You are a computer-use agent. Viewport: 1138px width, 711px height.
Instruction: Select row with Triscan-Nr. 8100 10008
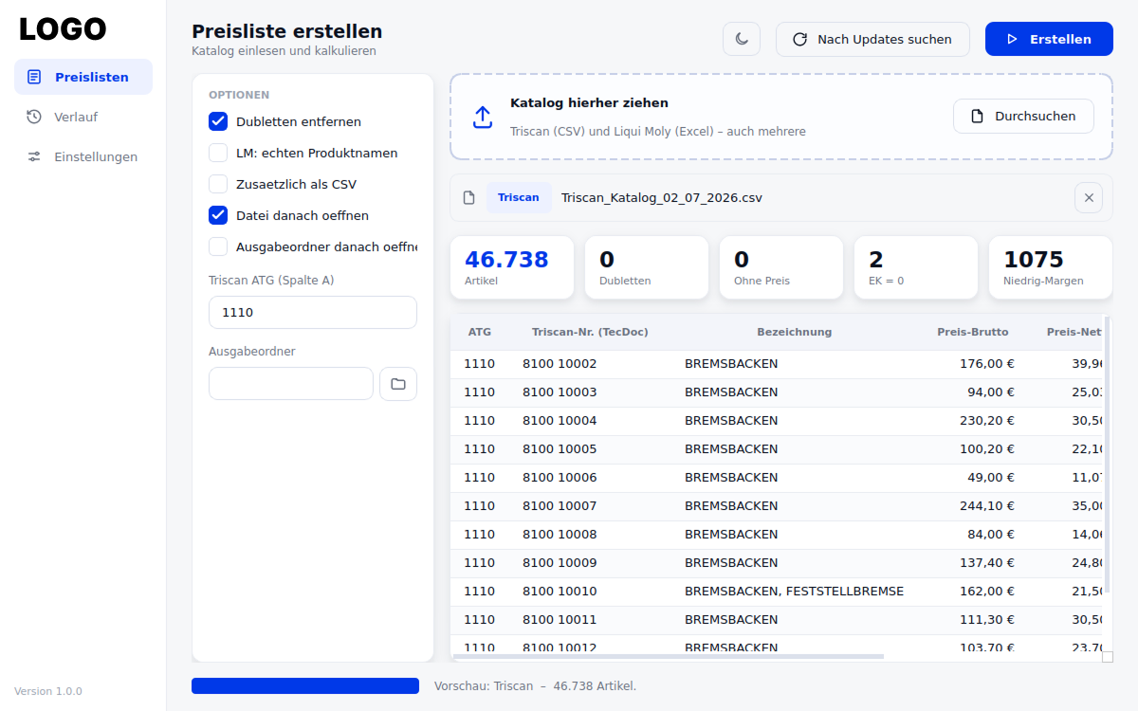click(x=777, y=535)
